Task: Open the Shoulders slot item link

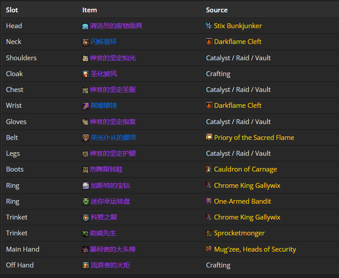Action: tap(113, 58)
